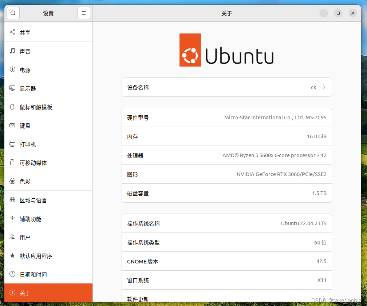This screenshot has height=306, width=367.
Task: Click hardware model Micro-Star International value
Action: (275, 118)
